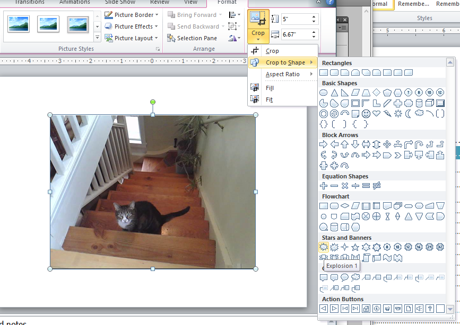Apply the first picture style thumbnail
The width and height of the screenshot is (460, 325).
click(19, 24)
